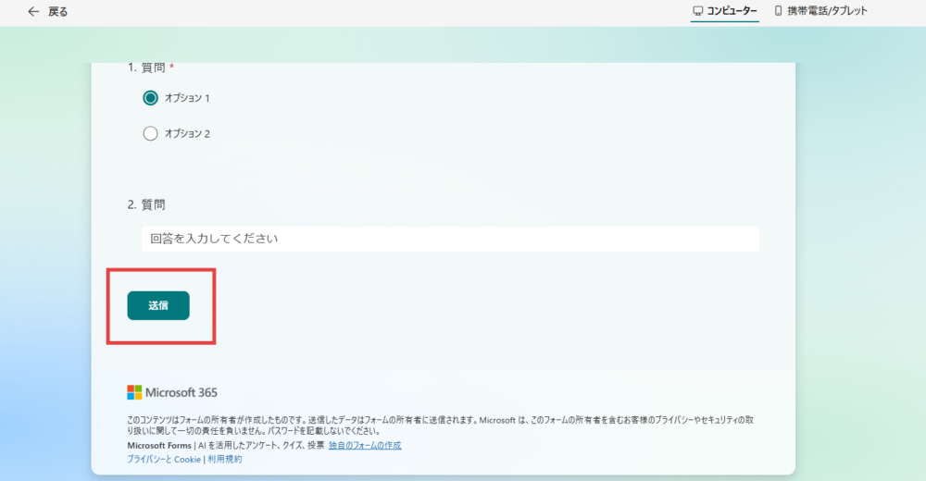
Task: Click the オプション 2 label text
Action: (x=187, y=134)
